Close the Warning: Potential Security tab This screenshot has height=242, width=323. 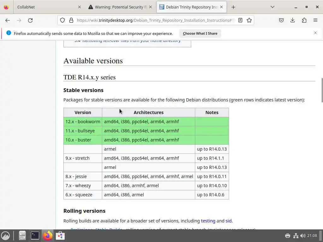(x=150, y=7)
